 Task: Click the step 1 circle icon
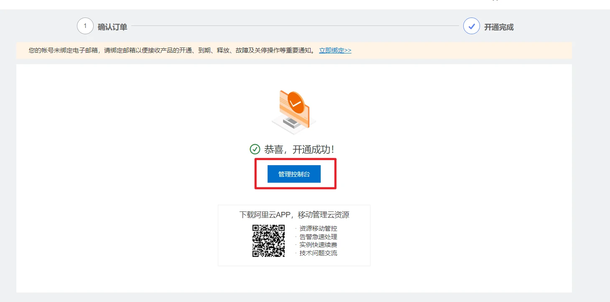click(85, 26)
